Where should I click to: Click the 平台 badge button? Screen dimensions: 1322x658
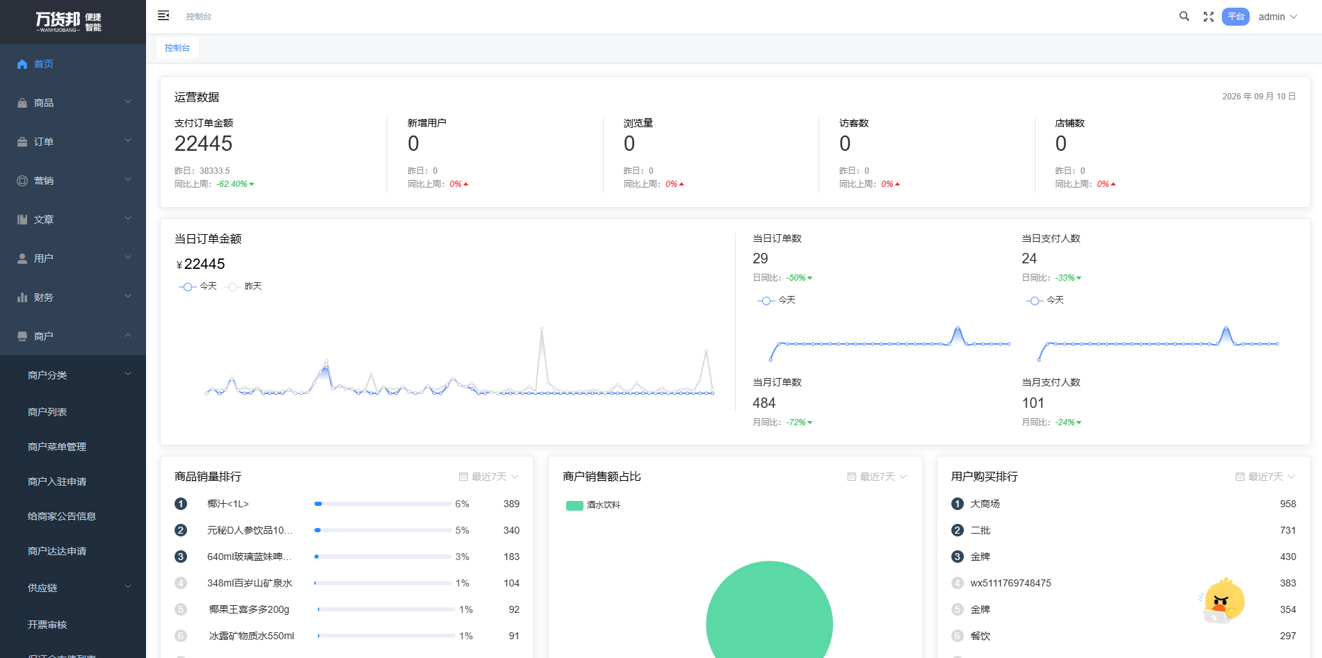click(1236, 17)
